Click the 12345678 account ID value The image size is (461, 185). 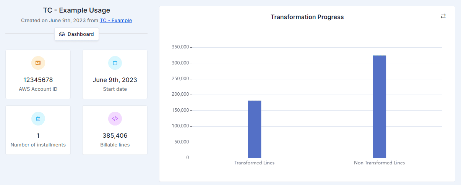38,80
